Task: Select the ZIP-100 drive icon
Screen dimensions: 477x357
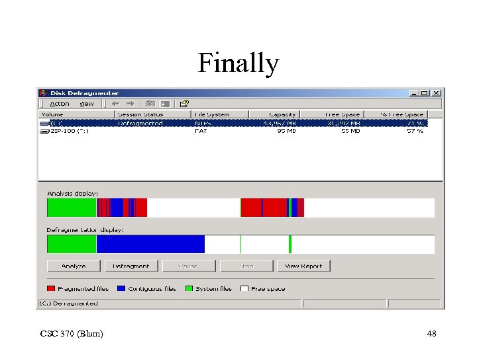Action: (45, 131)
